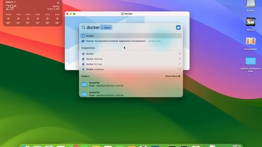Open the Screenshots folder on the desktop
The height and width of the screenshot is (147, 262).
click(x=251, y=43)
